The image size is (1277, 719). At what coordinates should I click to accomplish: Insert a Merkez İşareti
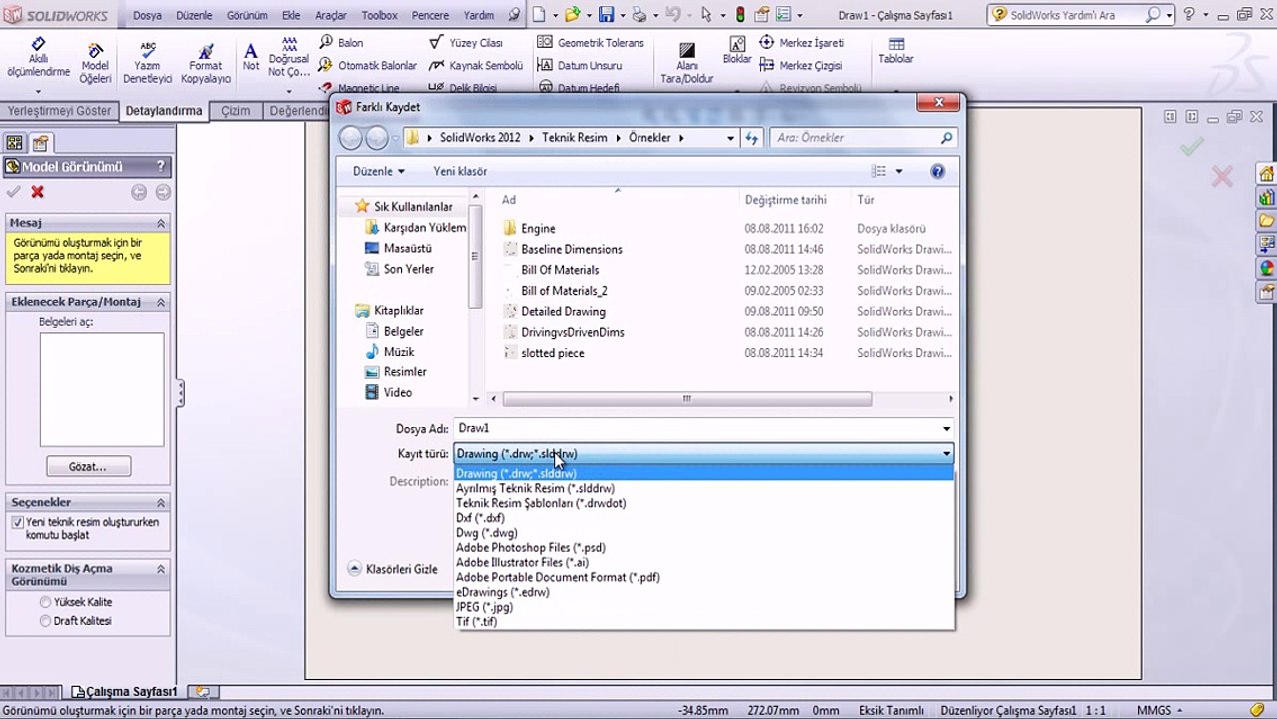tap(801, 43)
